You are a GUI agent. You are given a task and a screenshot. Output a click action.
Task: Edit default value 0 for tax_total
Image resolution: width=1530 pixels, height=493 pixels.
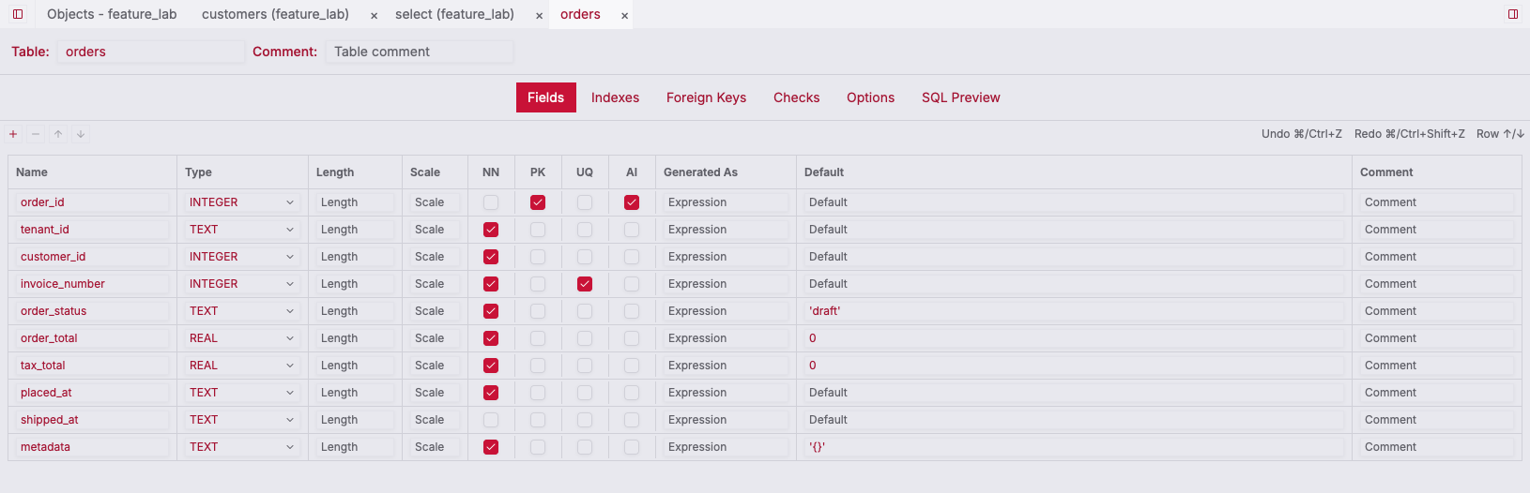[1074, 366]
